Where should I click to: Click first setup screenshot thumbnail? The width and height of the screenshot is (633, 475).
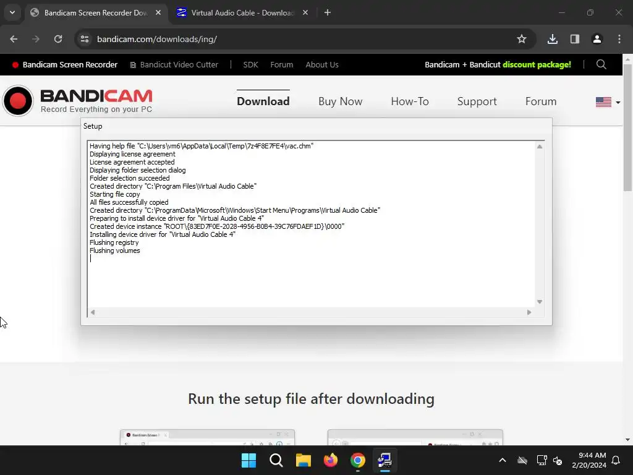[x=208, y=438]
